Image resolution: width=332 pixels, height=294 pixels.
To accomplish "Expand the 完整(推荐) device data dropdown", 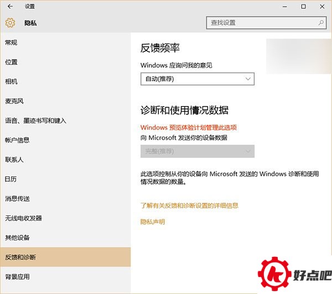I will point(197,151).
